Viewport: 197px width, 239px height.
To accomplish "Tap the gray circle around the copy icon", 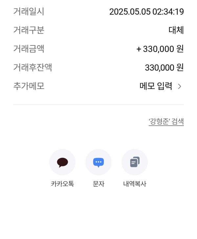I will point(135,162).
